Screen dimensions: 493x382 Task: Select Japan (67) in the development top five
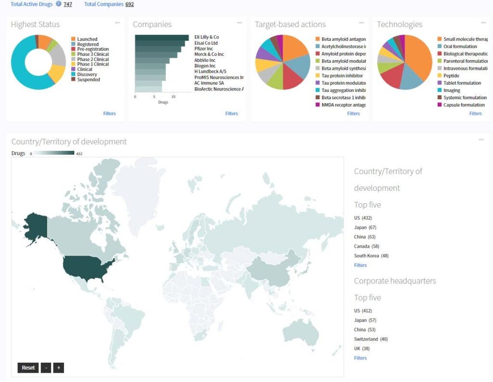click(x=365, y=227)
